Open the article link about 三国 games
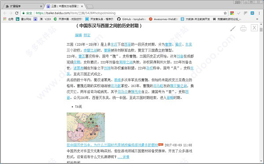This screenshot has width=264, height=164. tap(112, 145)
